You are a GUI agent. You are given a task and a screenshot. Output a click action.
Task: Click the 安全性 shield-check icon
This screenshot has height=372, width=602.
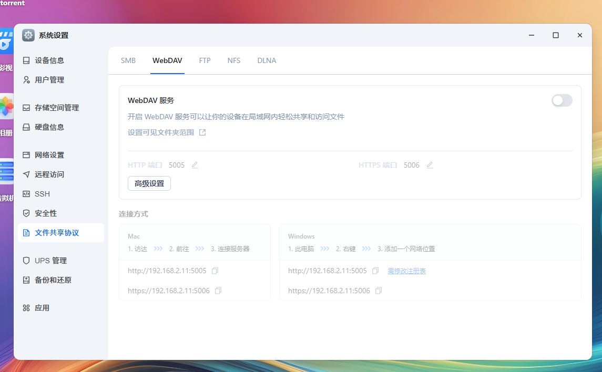pyautogui.click(x=26, y=213)
